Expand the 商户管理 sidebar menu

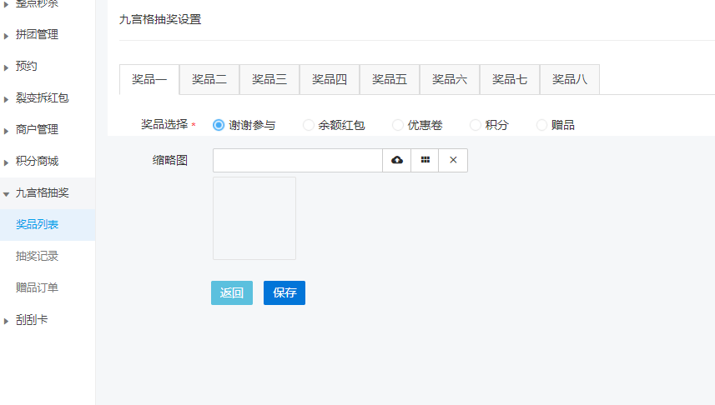click(x=48, y=130)
